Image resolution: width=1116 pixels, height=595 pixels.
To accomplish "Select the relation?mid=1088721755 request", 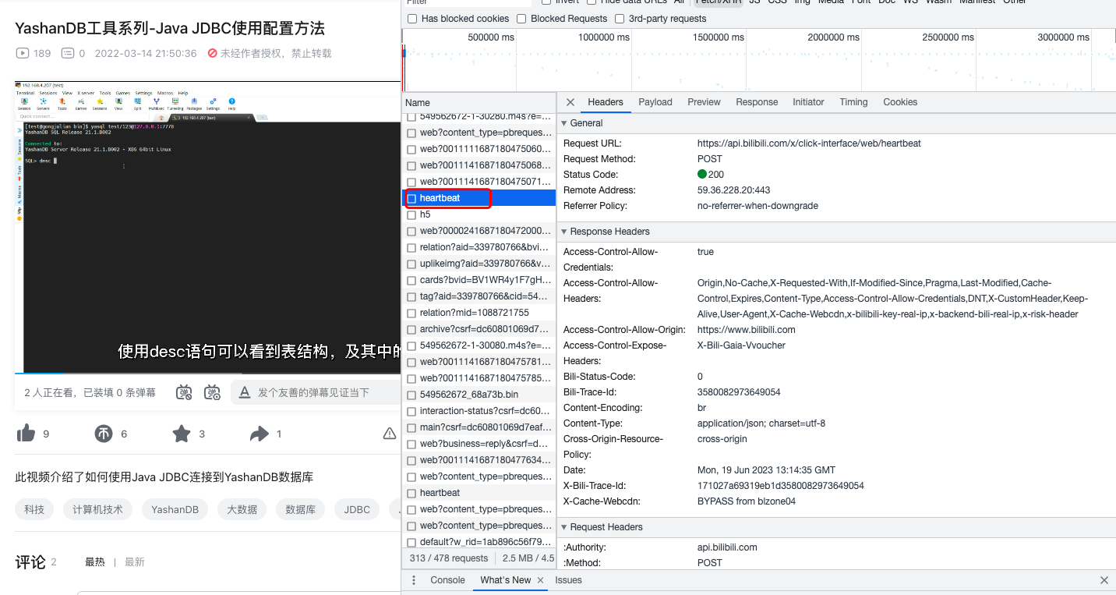I will [479, 313].
